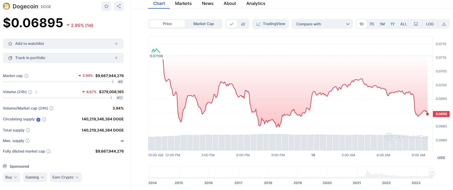The width and height of the screenshot is (453, 190).
Task: Open the Markets tab
Action: [183, 3]
